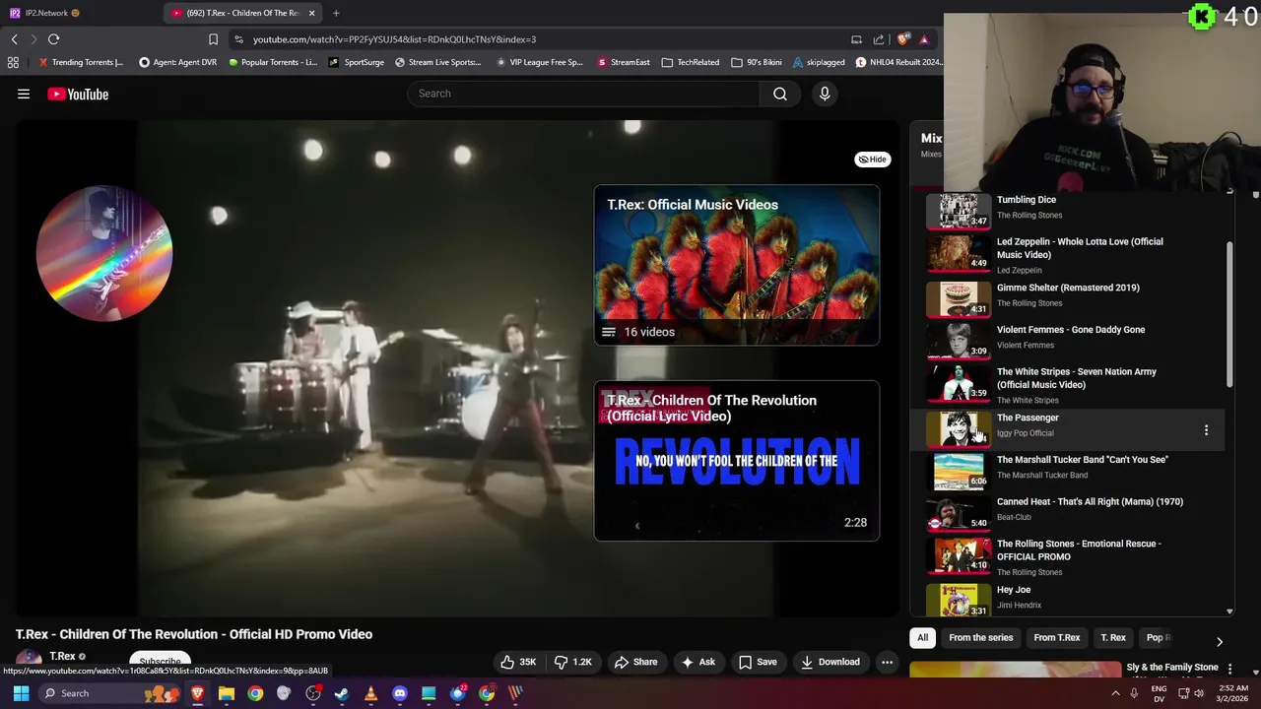Open the Windows Start menu
Image resolution: width=1261 pixels, height=709 pixels.
[x=21, y=693]
